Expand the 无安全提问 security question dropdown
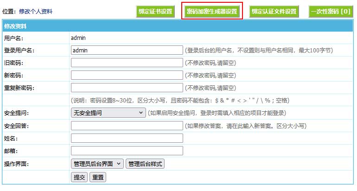 (x=108, y=113)
